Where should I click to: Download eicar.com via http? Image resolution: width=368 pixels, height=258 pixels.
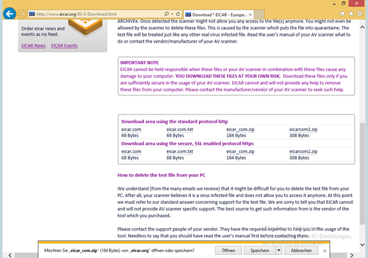[x=131, y=130]
